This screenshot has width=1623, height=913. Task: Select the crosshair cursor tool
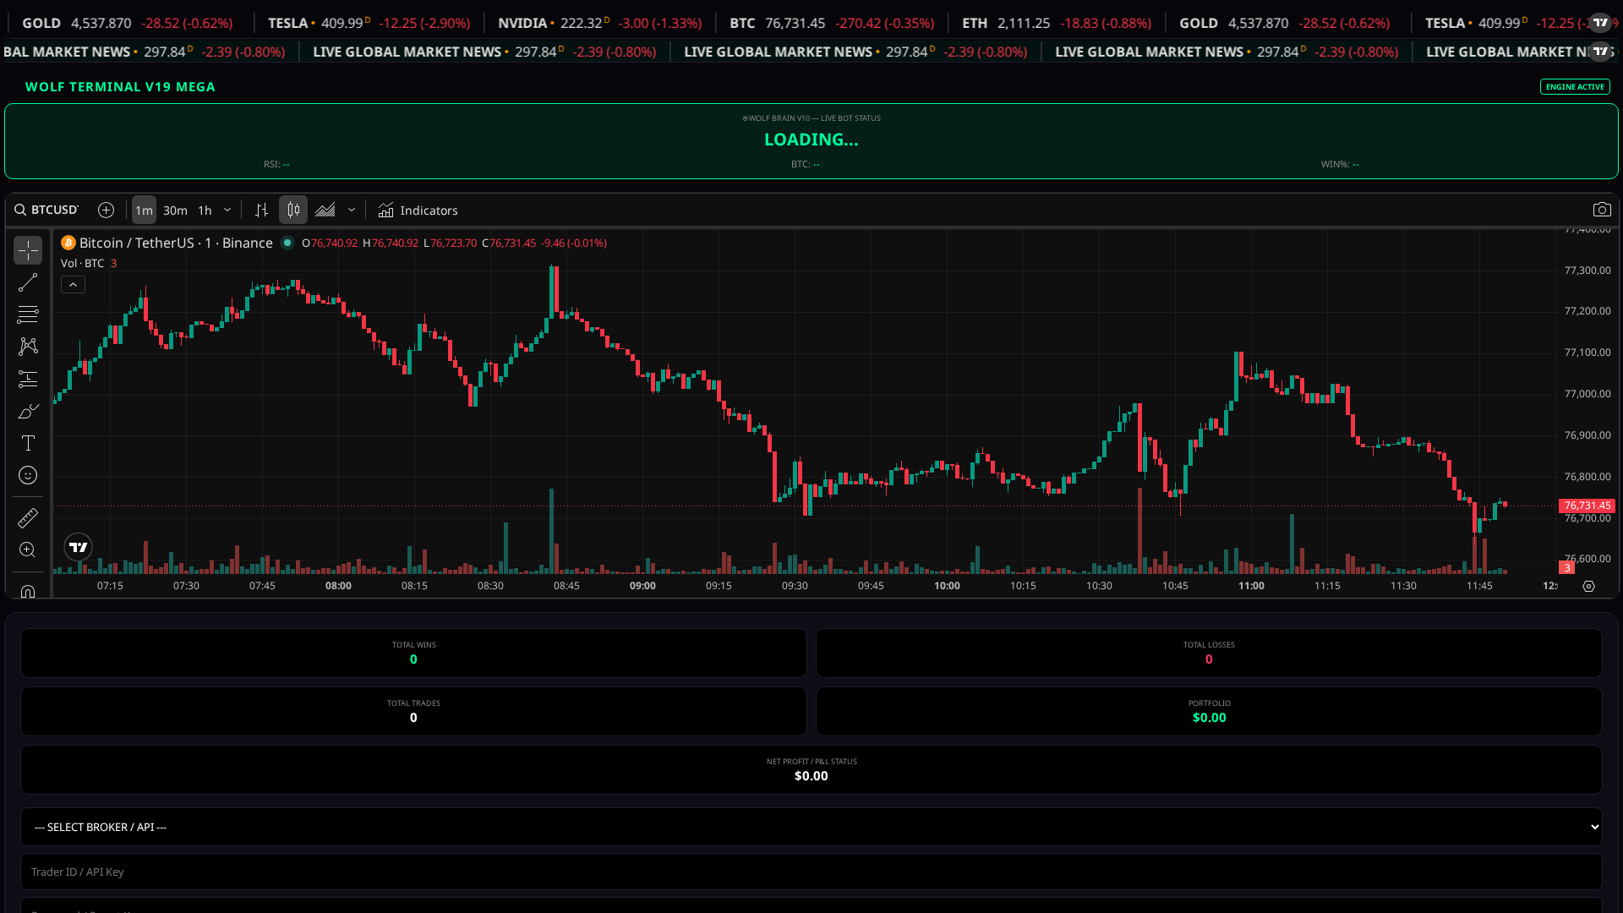coord(28,250)
